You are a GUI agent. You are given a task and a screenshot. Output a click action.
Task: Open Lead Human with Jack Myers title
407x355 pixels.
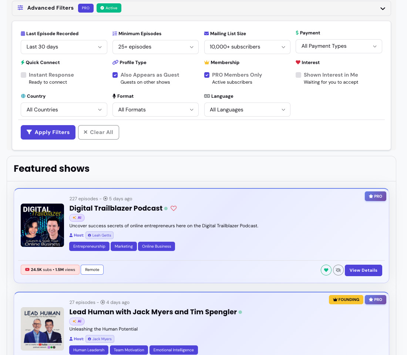point(153,312)
